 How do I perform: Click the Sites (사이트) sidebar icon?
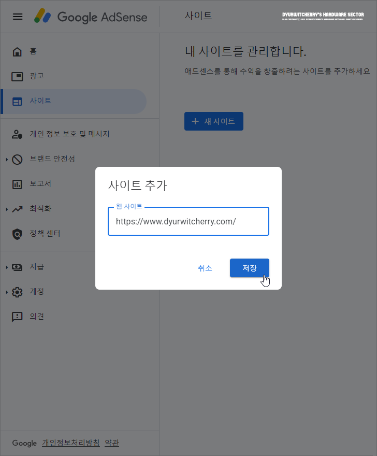pyautogui.click(x=17, y=102)
